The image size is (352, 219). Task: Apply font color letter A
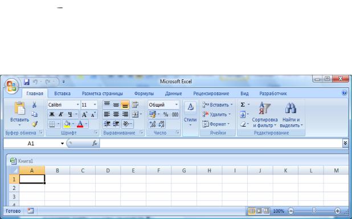[x=80, y=124]
